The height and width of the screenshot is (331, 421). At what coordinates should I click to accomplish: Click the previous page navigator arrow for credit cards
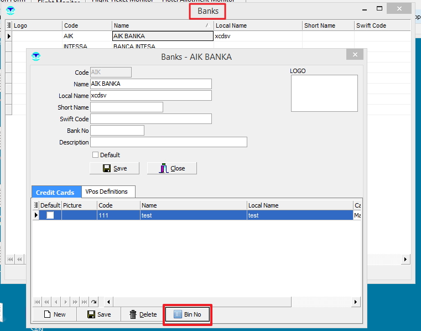(46, 302)
